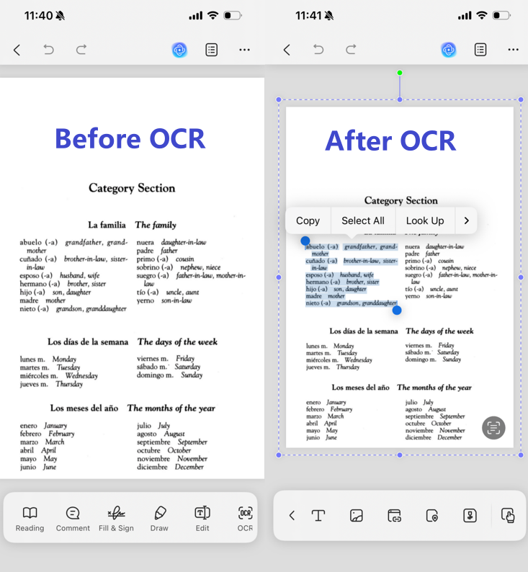Open the page list icon in the Before OCR screen

pyautogui.click(x=212, y=50)
